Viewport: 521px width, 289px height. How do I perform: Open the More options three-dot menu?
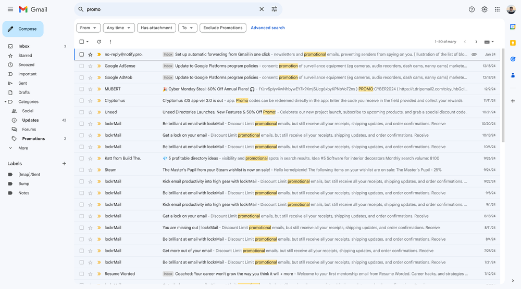coord(110,42)
